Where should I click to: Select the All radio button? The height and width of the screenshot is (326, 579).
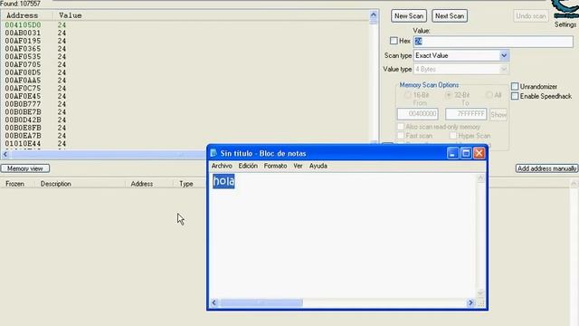[489, 95]
